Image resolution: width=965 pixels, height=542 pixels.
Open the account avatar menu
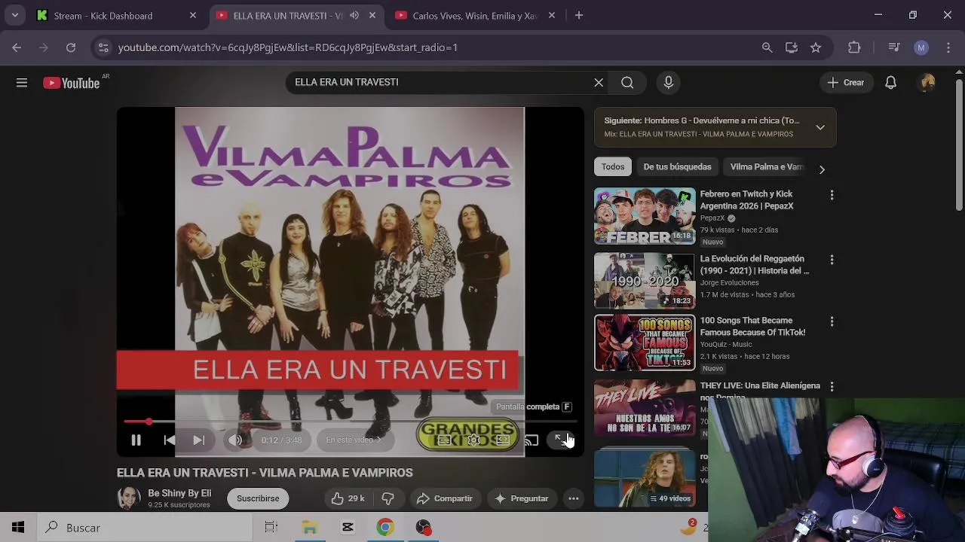click(927, 83)
